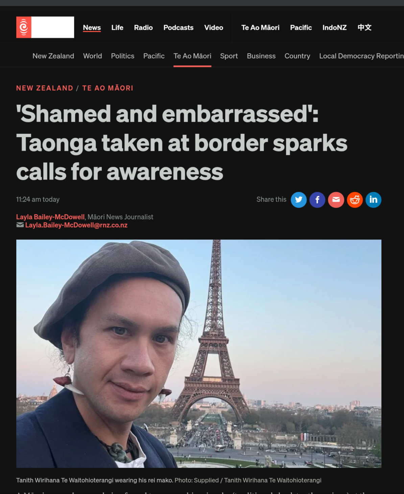Screen dimensions: 404x494
Task: Open the Chinese language section 中文
Action: (364, 27)
